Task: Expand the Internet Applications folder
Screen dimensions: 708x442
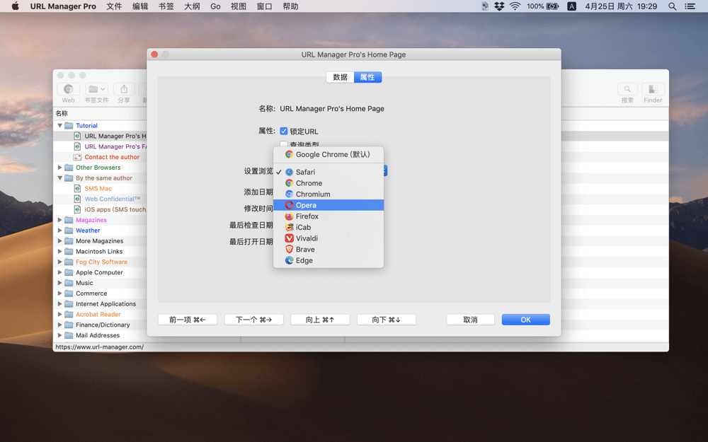Action: [59, 303]
